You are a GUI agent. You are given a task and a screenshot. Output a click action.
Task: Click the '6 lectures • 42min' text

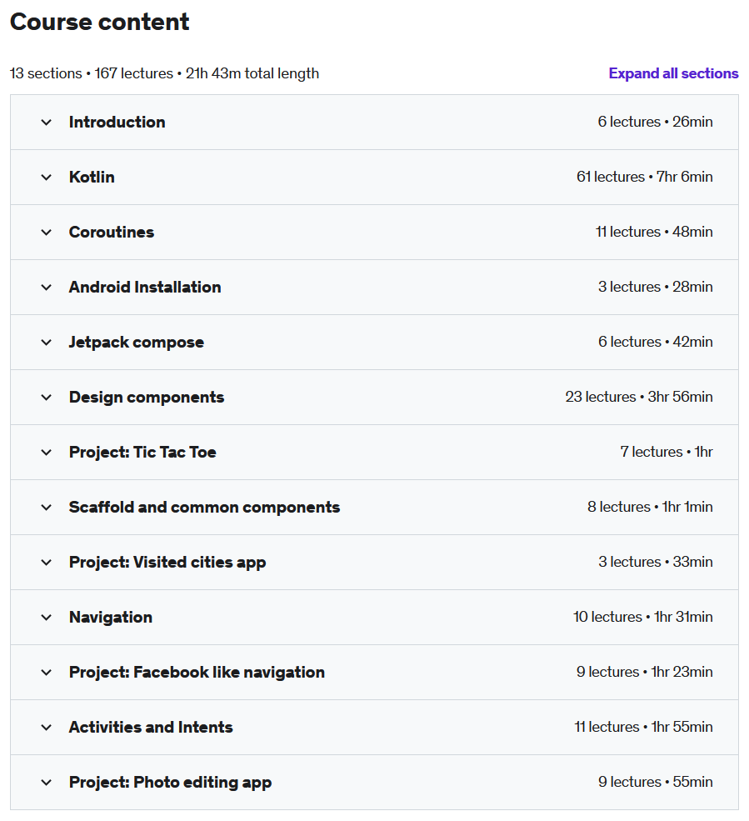656,342
